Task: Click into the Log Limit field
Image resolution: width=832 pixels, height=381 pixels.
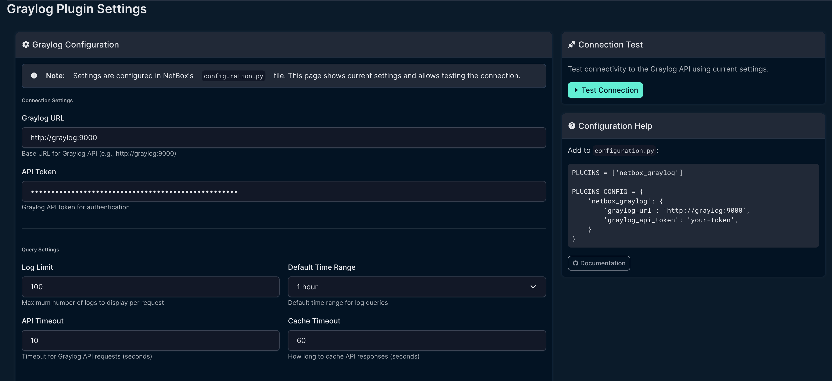Action: tap(151, 287)
